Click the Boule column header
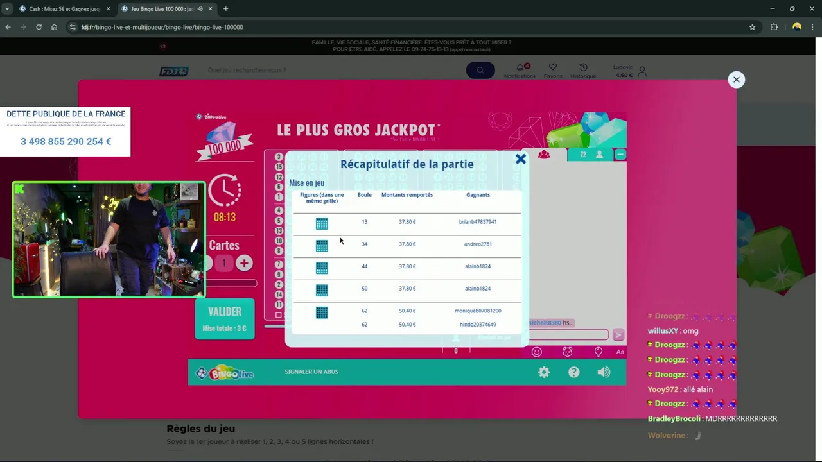 click(x=364, y=195)
